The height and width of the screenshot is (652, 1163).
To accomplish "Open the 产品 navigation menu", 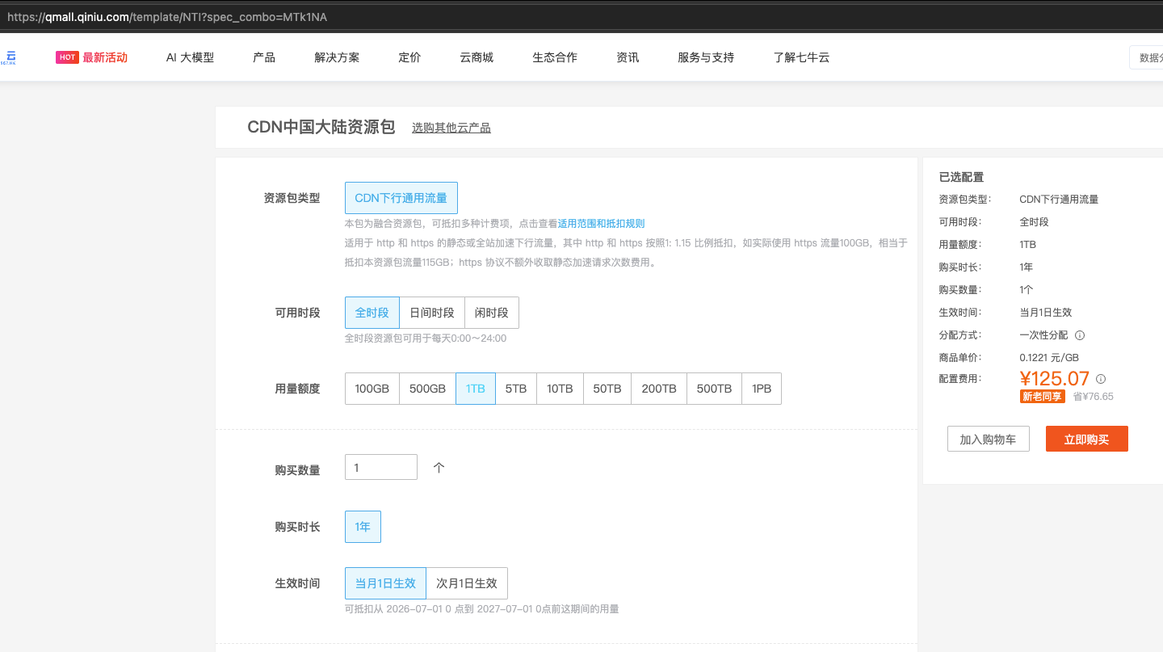I will coord(264,57).
